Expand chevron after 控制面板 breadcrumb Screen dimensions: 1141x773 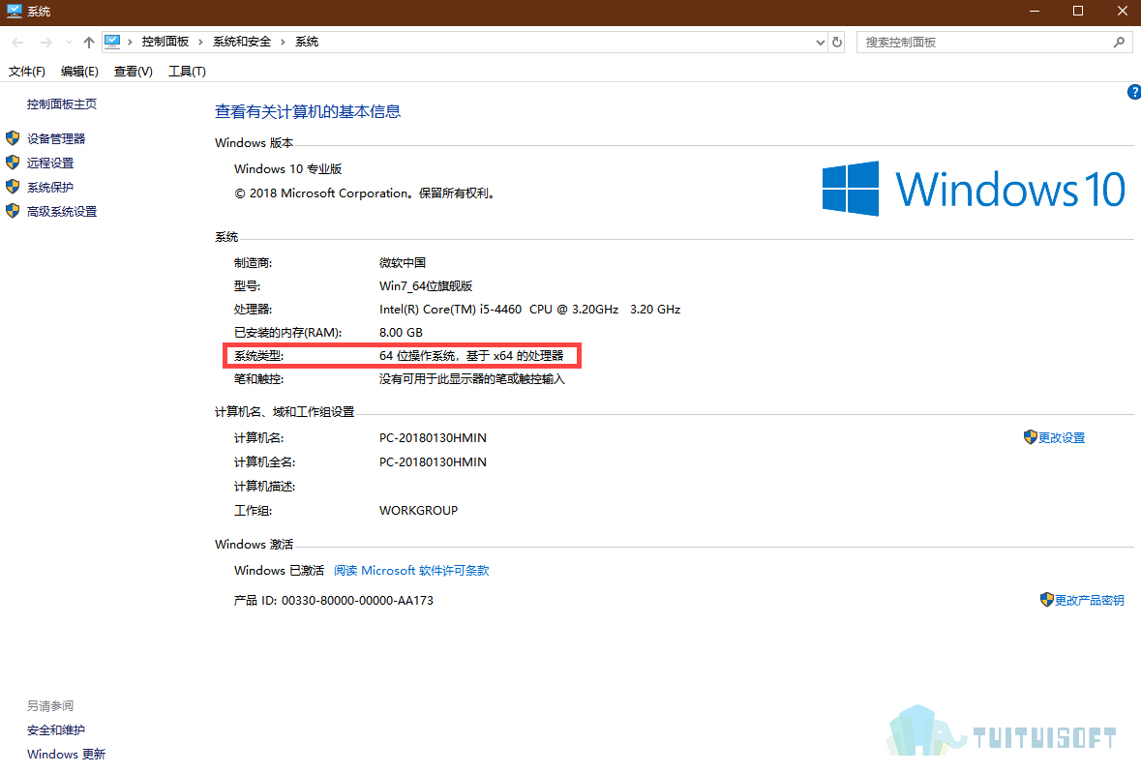click(200, 43)
